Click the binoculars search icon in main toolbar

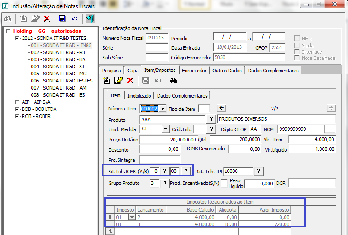7,18
